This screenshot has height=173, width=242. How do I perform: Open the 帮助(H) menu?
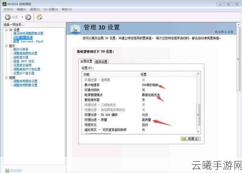67,10
